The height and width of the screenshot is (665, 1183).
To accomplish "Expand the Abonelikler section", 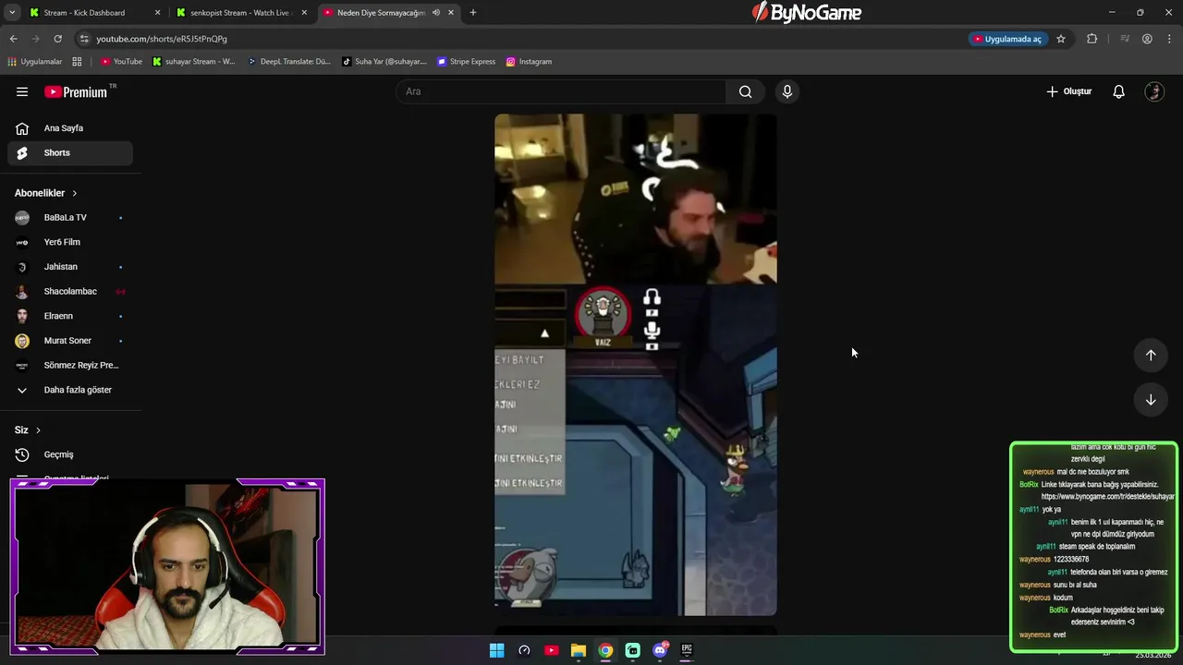I will tap(46, 193).
